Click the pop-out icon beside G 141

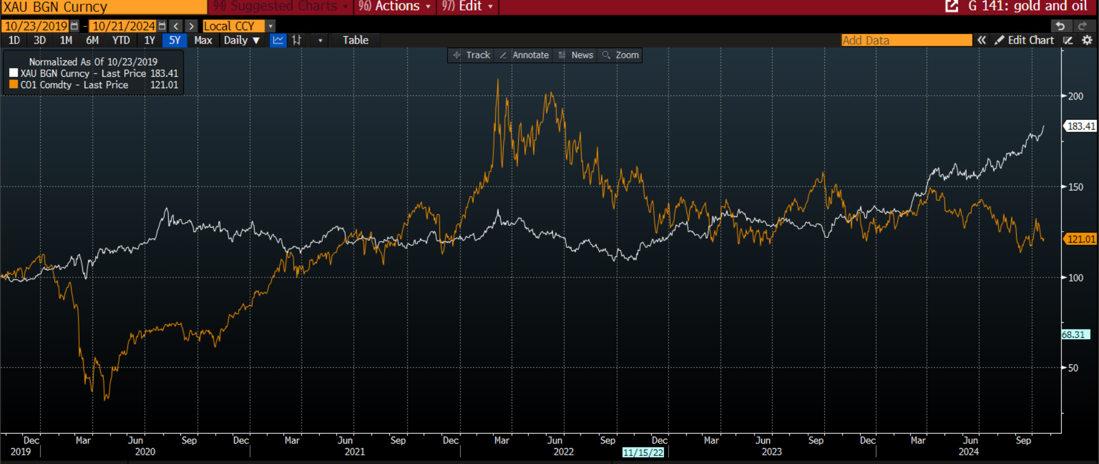[951, 6]
